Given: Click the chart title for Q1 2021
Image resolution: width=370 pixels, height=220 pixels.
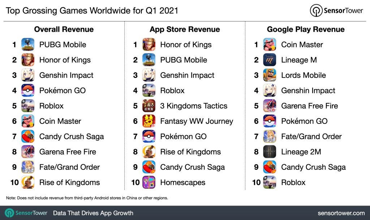Looking at the screenshot, I should (x=92, y=10).
